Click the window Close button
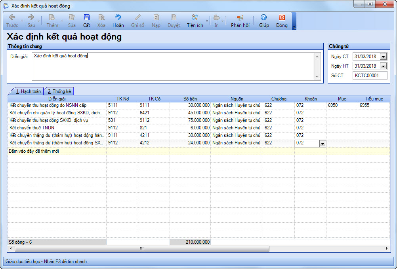Screen dimensions: 397x269 pyautogui.click(x=385, y=4)
